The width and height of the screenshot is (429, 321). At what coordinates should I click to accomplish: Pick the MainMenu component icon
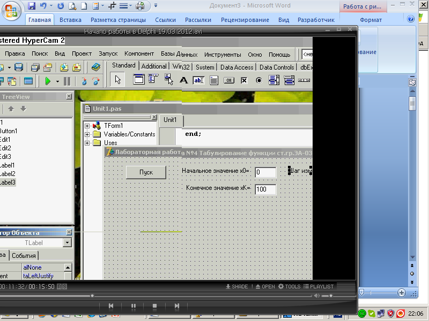(x=153, y=79)
